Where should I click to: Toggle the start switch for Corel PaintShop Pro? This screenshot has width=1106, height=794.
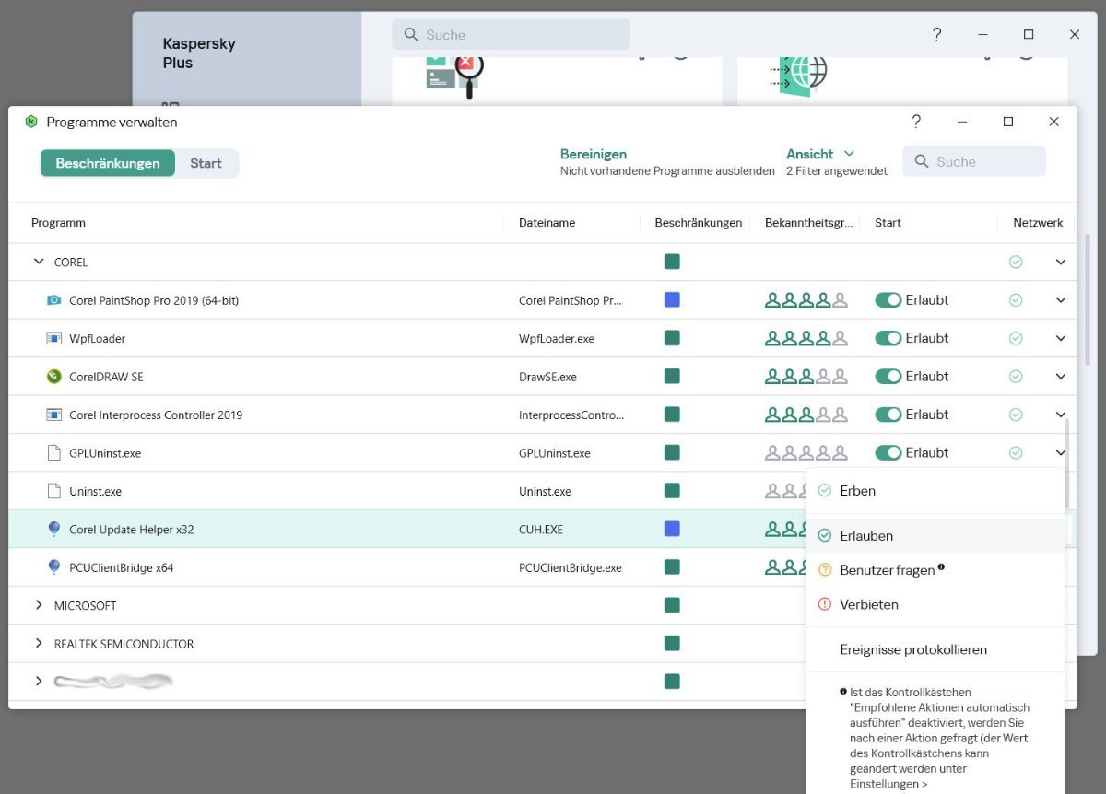click(x=888, y=300)
